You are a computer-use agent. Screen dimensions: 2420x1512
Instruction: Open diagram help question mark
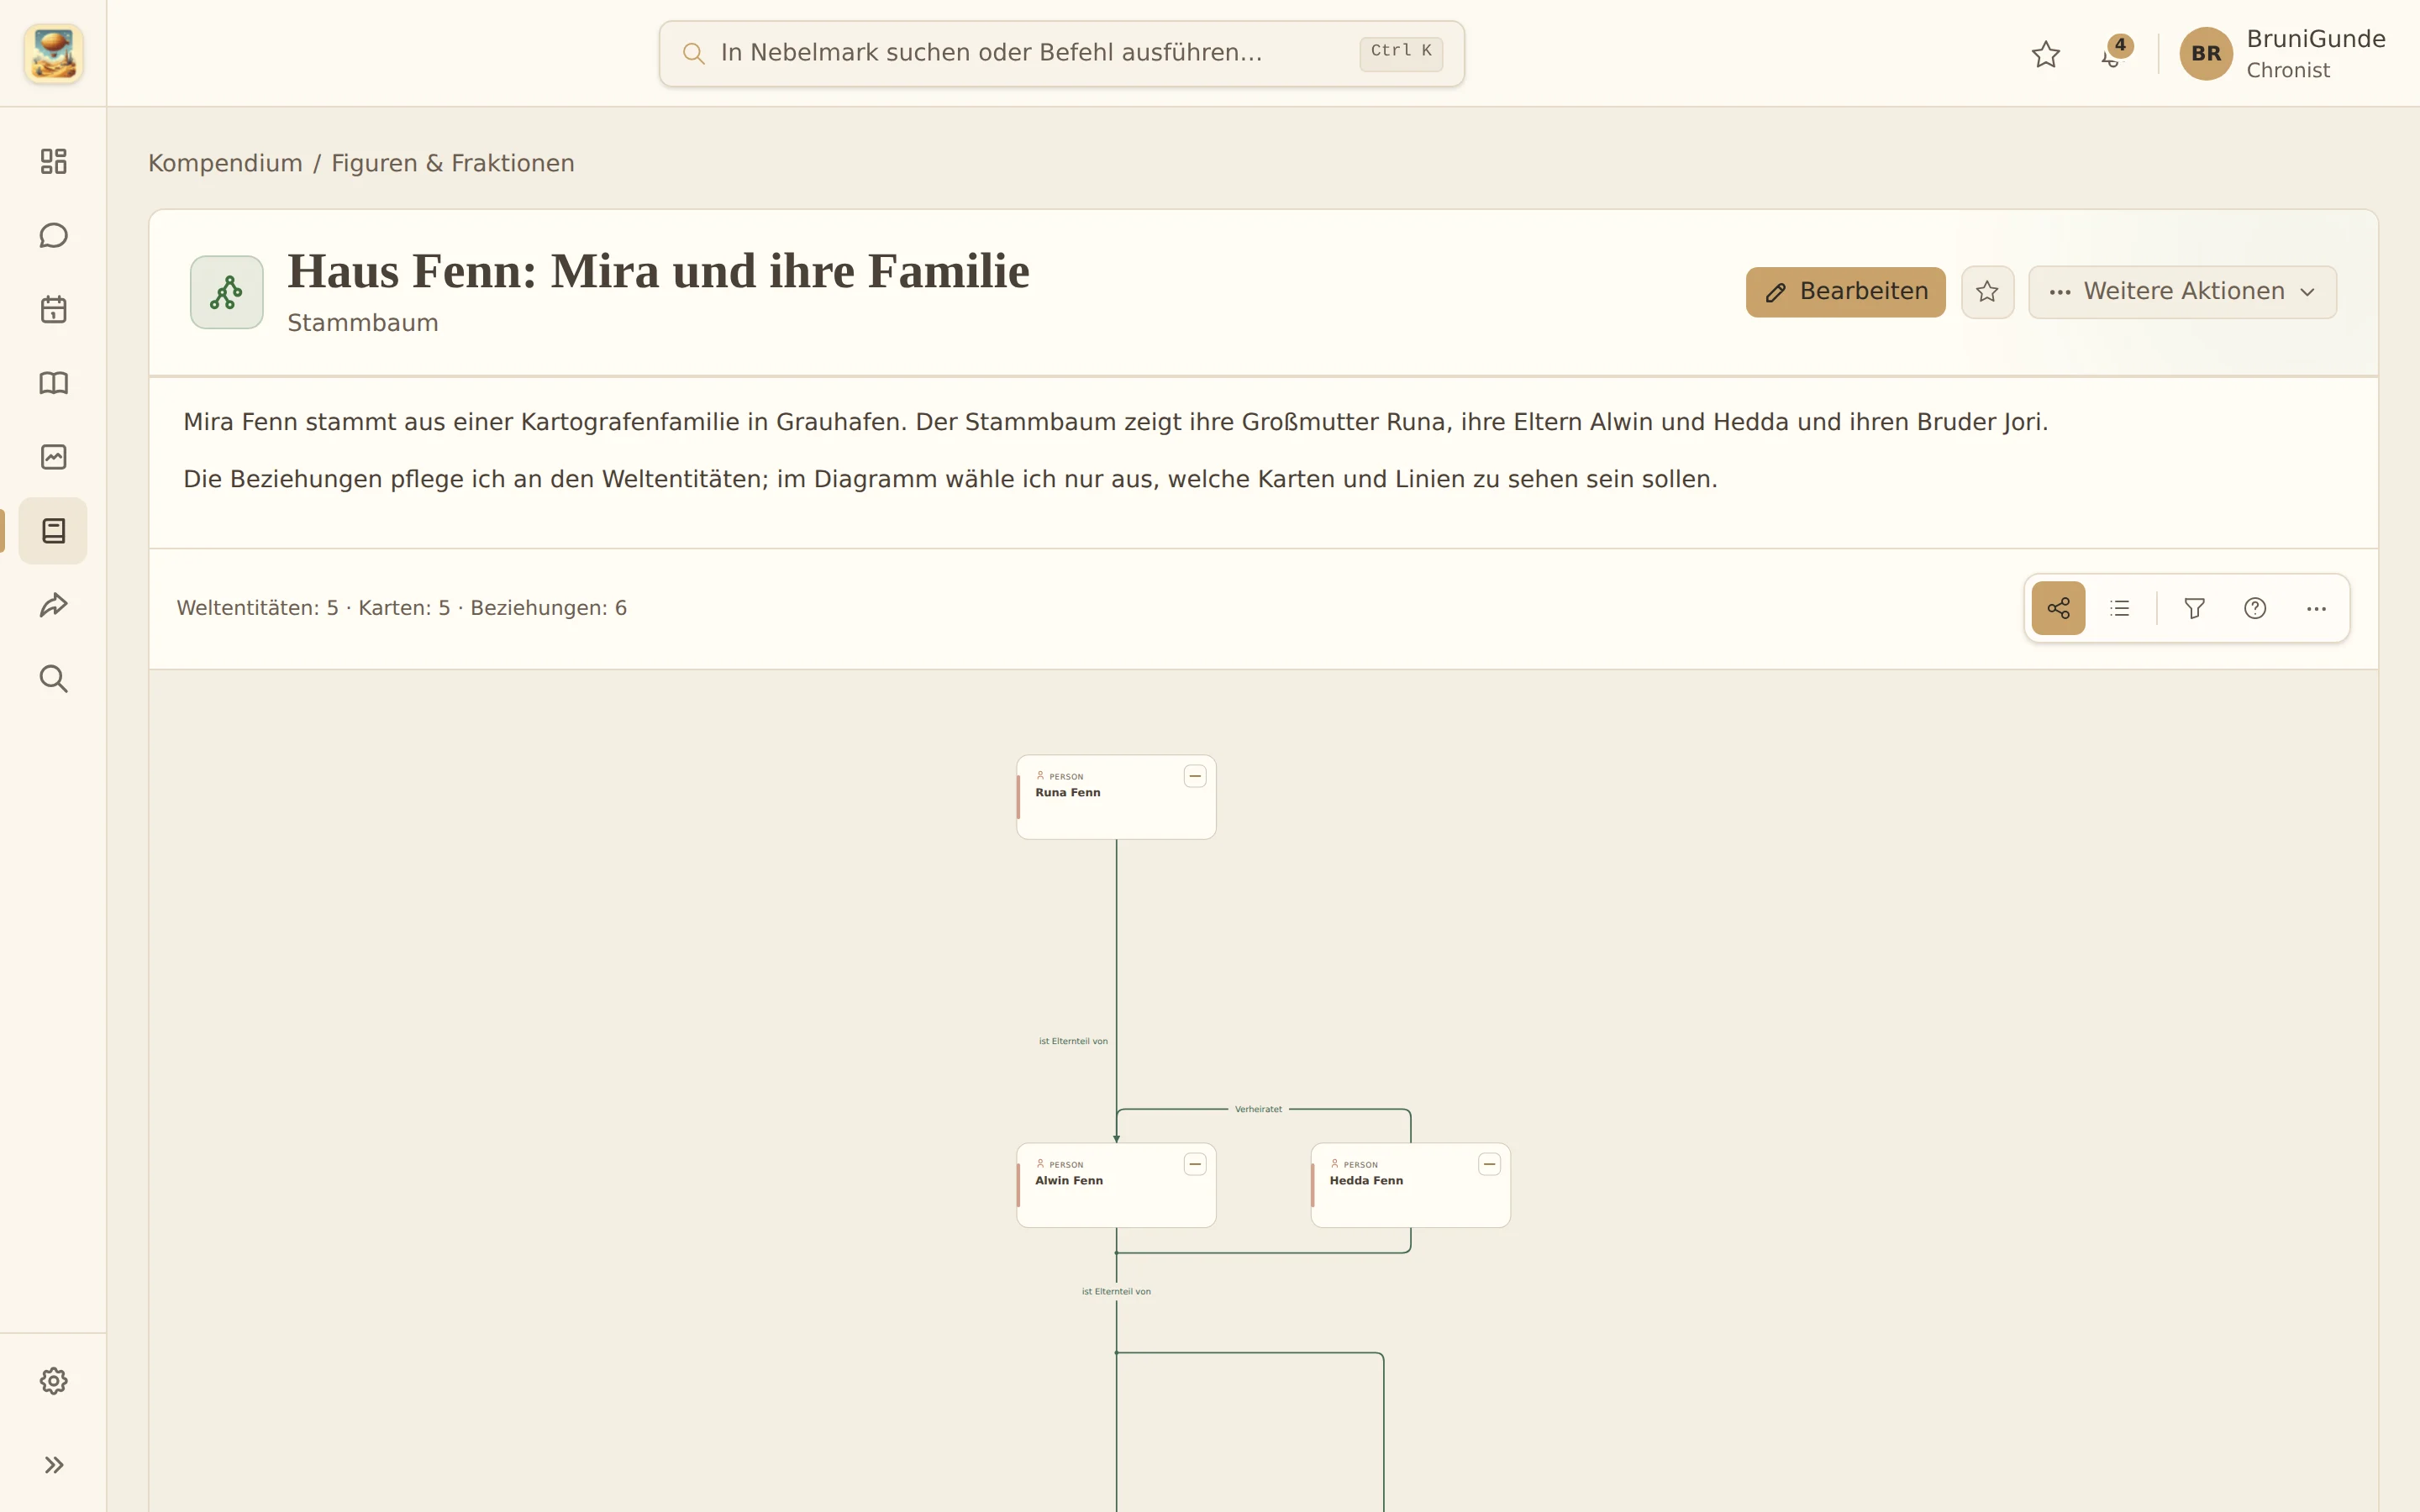coord(2255,608)
